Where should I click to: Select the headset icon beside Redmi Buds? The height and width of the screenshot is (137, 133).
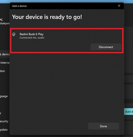(14, 34)
